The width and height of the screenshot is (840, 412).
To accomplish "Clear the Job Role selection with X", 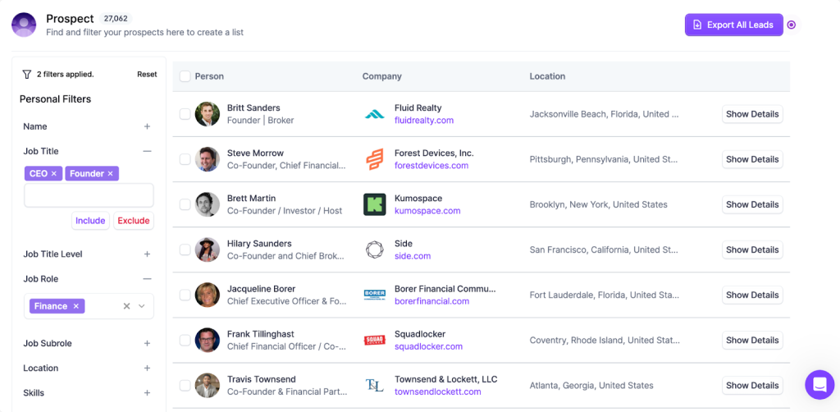I will [126, 306].
